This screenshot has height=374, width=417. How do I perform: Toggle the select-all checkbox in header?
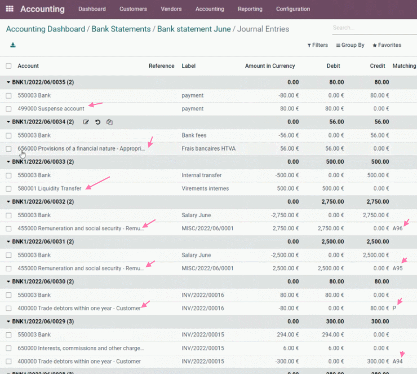pyautogui.click(x=8, y=66)
